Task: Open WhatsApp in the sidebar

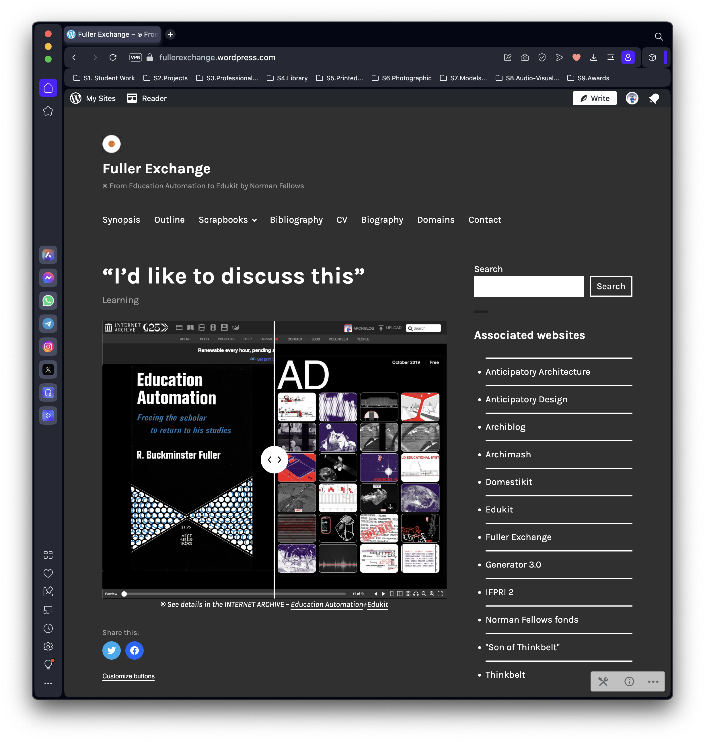Action: pyautogui.click(x=48, y=301)
